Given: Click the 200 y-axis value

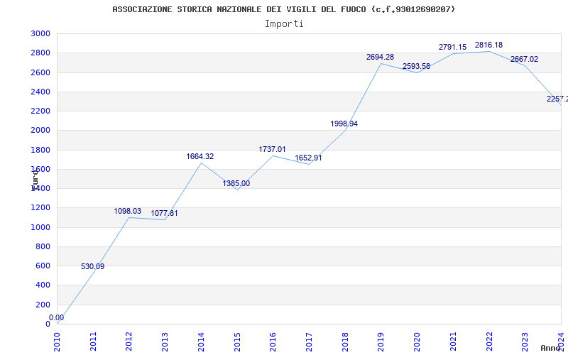Looking at the screenshot, I should pyautogui.click(x=43, y=305).
